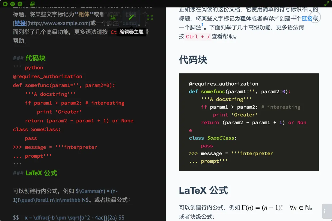Click the insert image icon in editor
Screen dimensions: 332x221
pos(113,17)
